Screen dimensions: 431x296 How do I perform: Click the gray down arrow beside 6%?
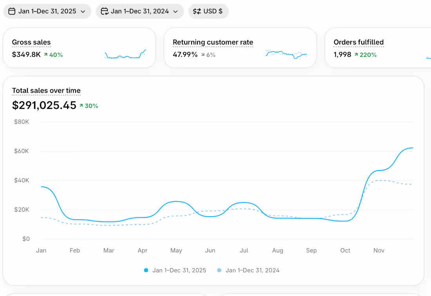pyautogui.click(x=203, y=55)
